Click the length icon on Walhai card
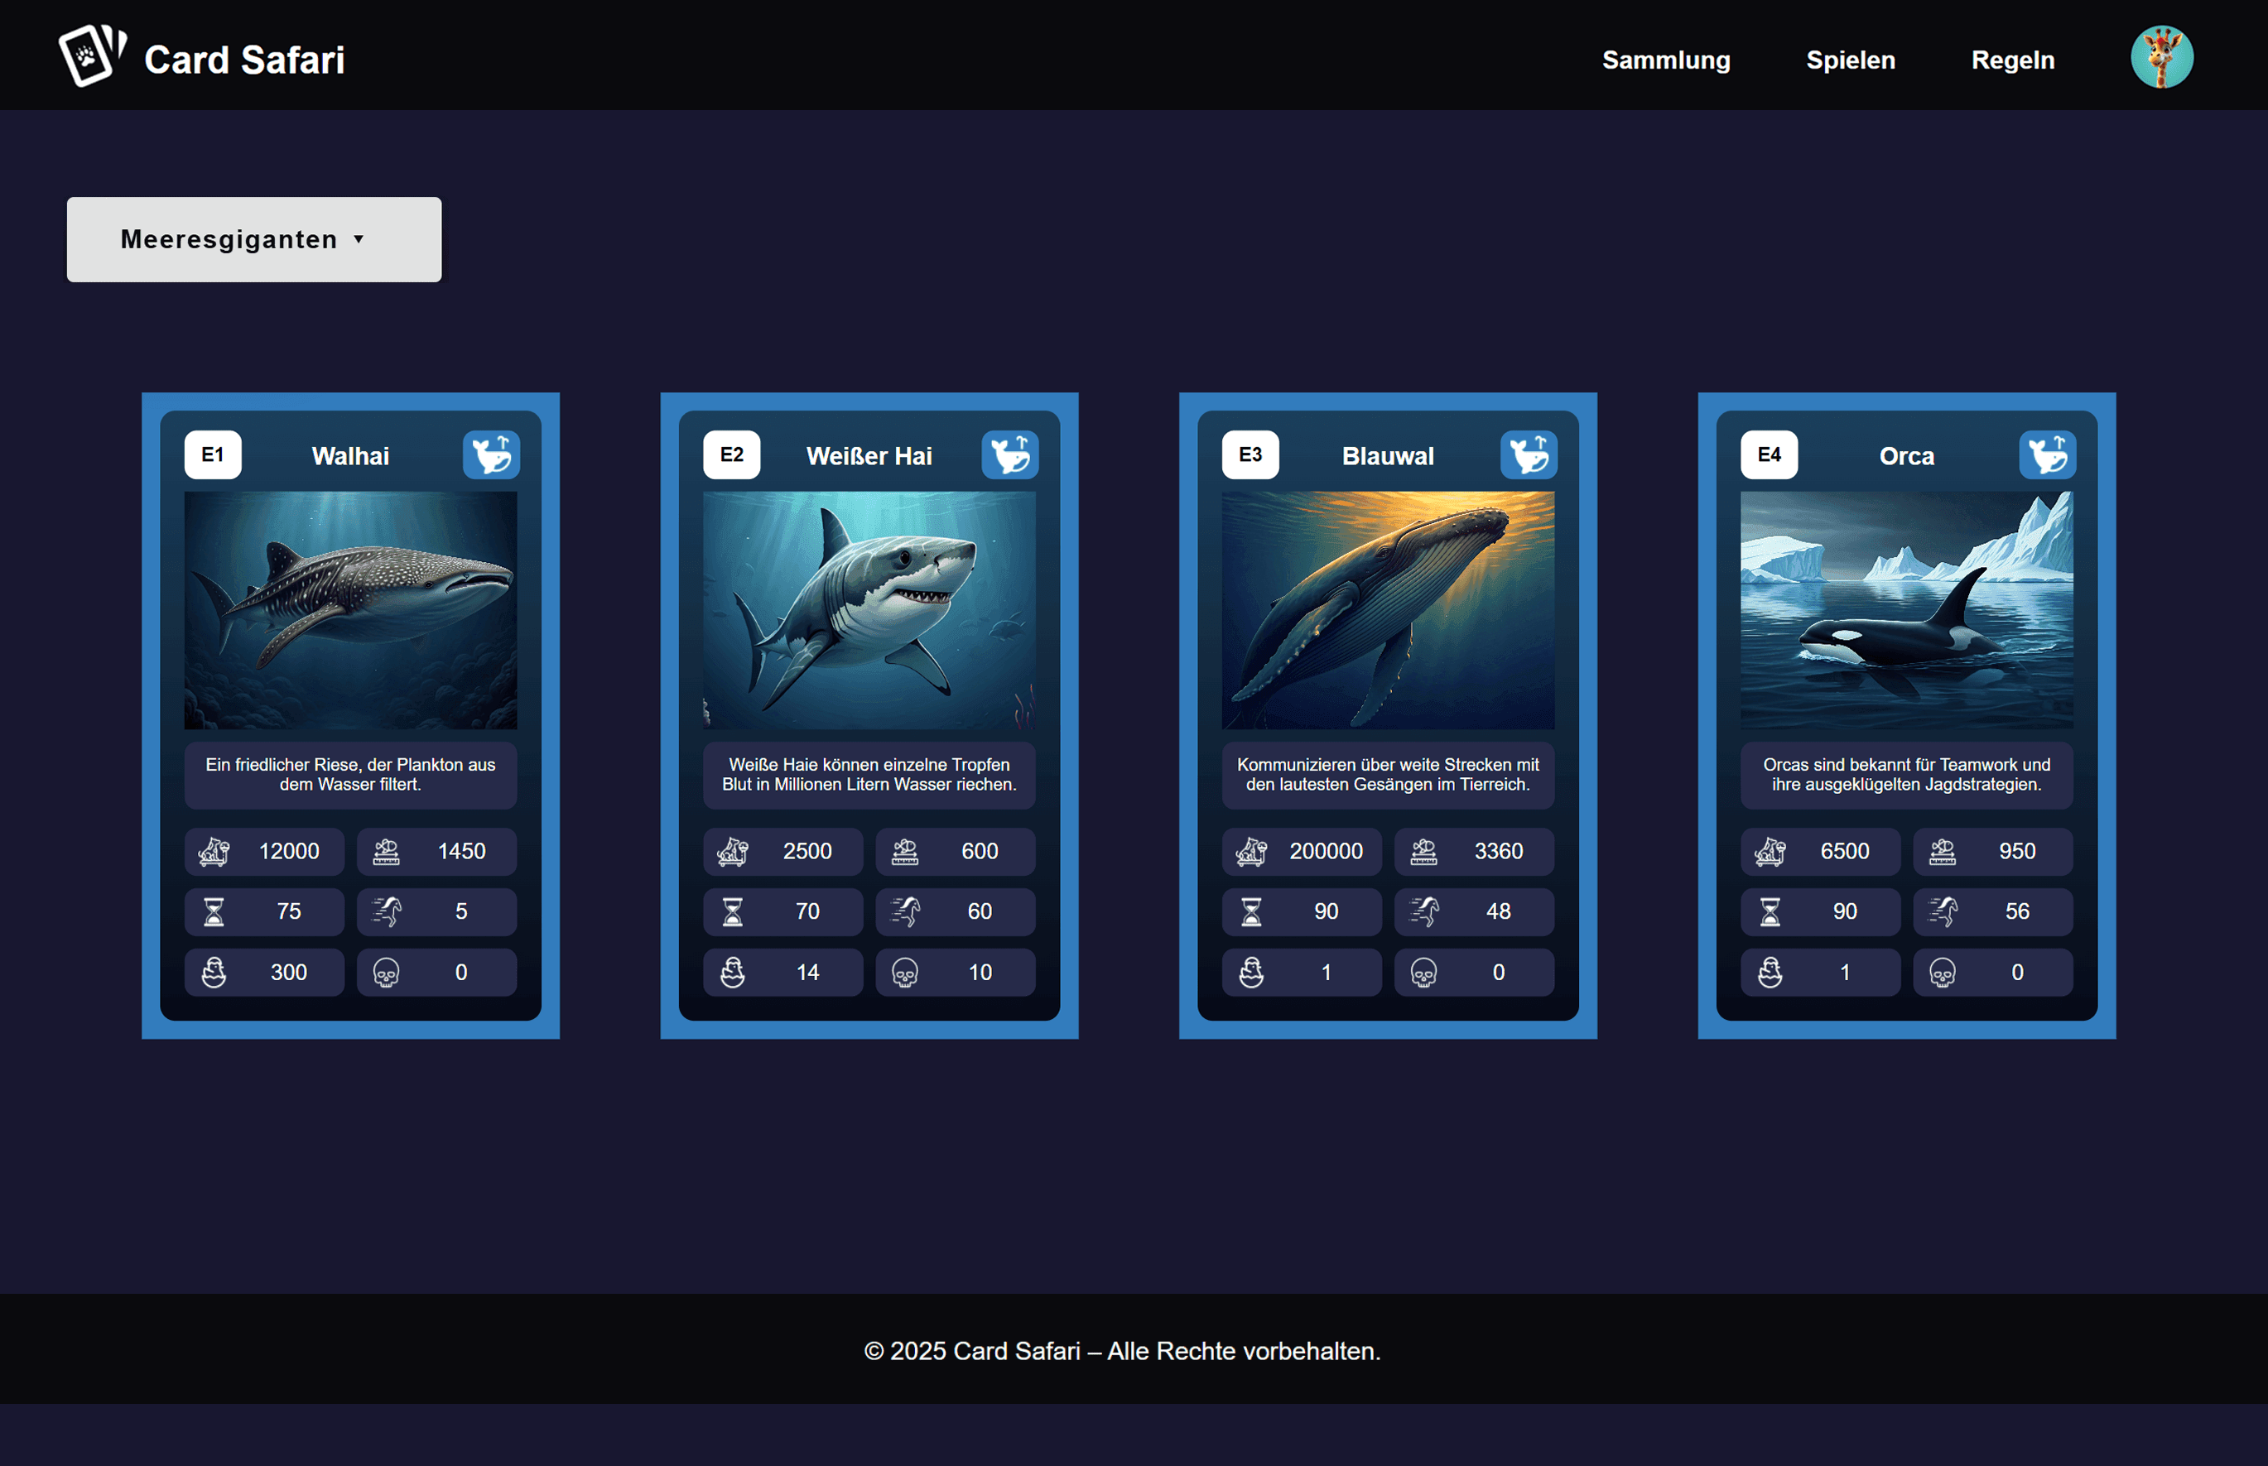Viewport: 2268px width, 1466px height. pos(387,852)
